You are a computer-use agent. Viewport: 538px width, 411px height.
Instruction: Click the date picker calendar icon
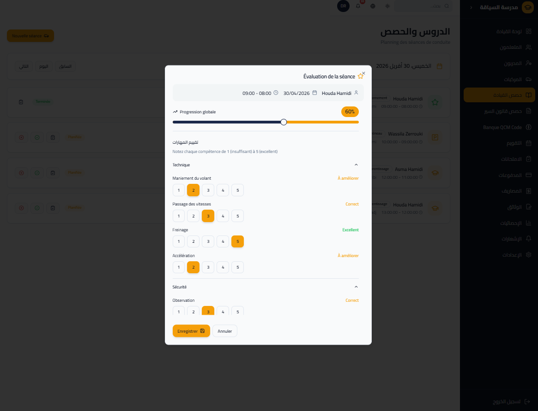click(439, 66)
